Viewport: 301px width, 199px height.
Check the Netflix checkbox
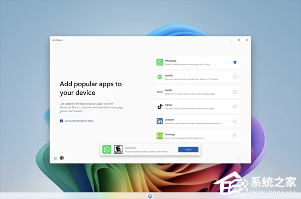tap(235, 92)
